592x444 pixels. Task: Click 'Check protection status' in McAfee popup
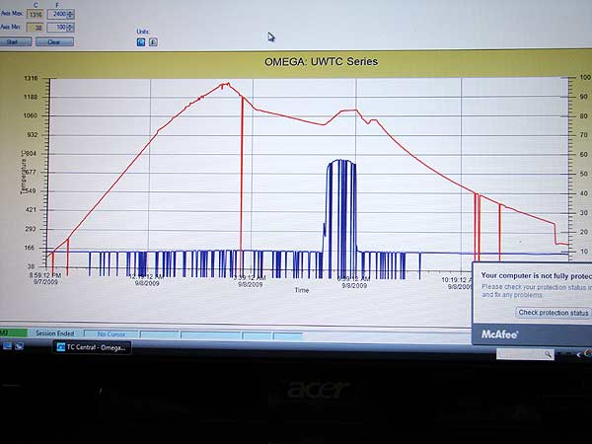[554, 312]
